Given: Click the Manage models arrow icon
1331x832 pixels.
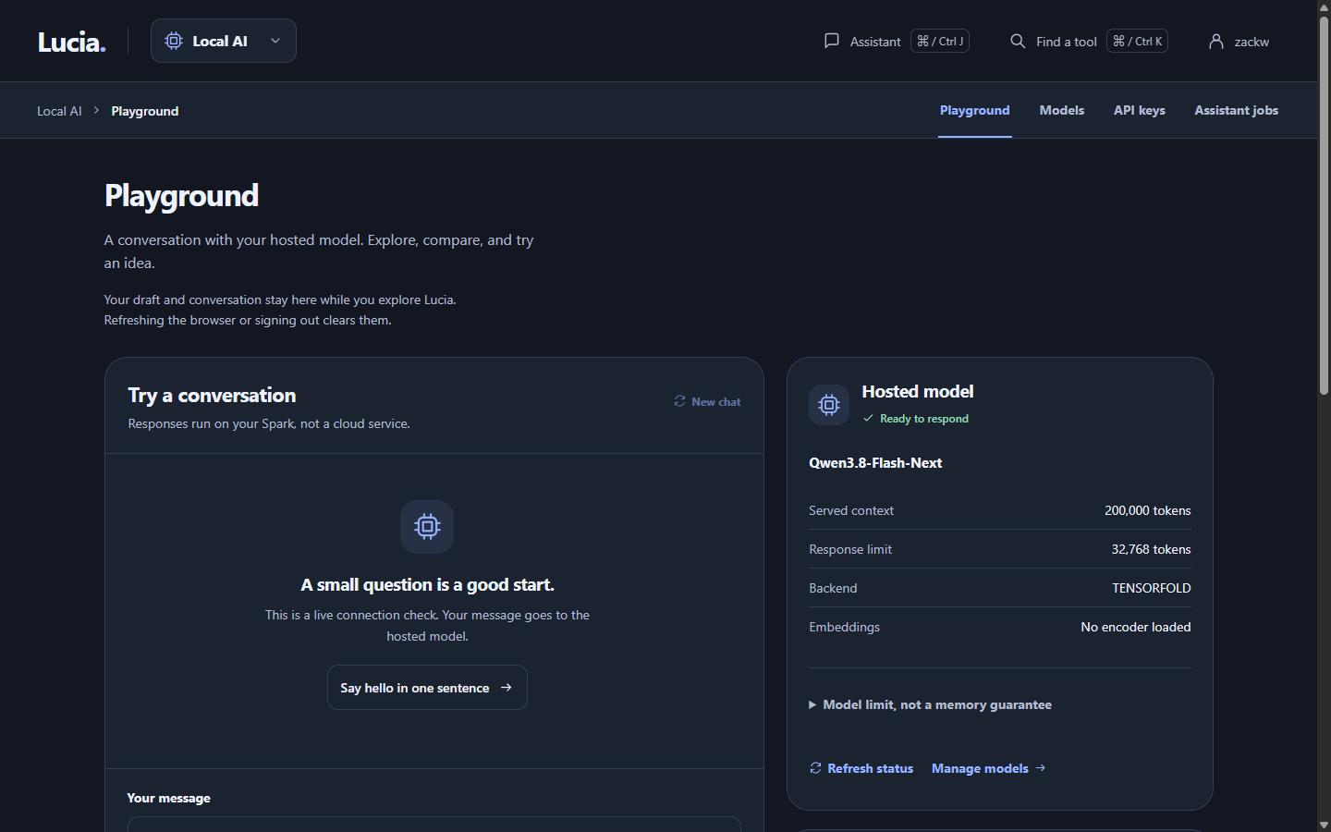Looking at the screenshot, I should click(x=1041, y=768).
